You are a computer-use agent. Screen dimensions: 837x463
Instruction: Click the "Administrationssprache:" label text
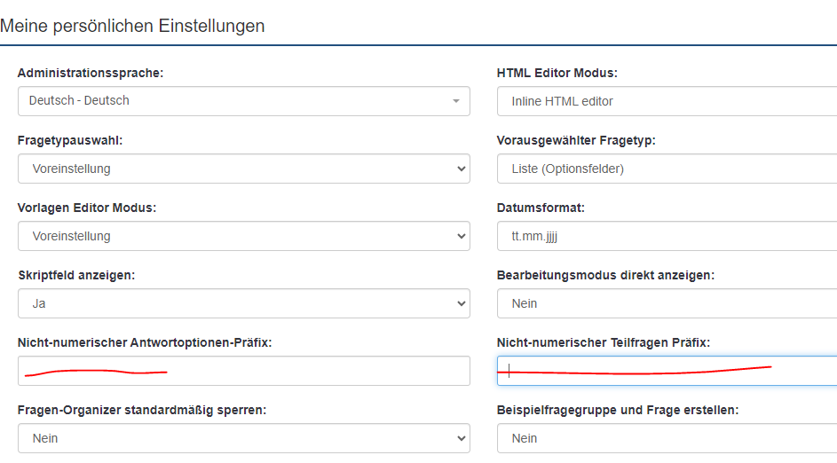coord(91,73)
